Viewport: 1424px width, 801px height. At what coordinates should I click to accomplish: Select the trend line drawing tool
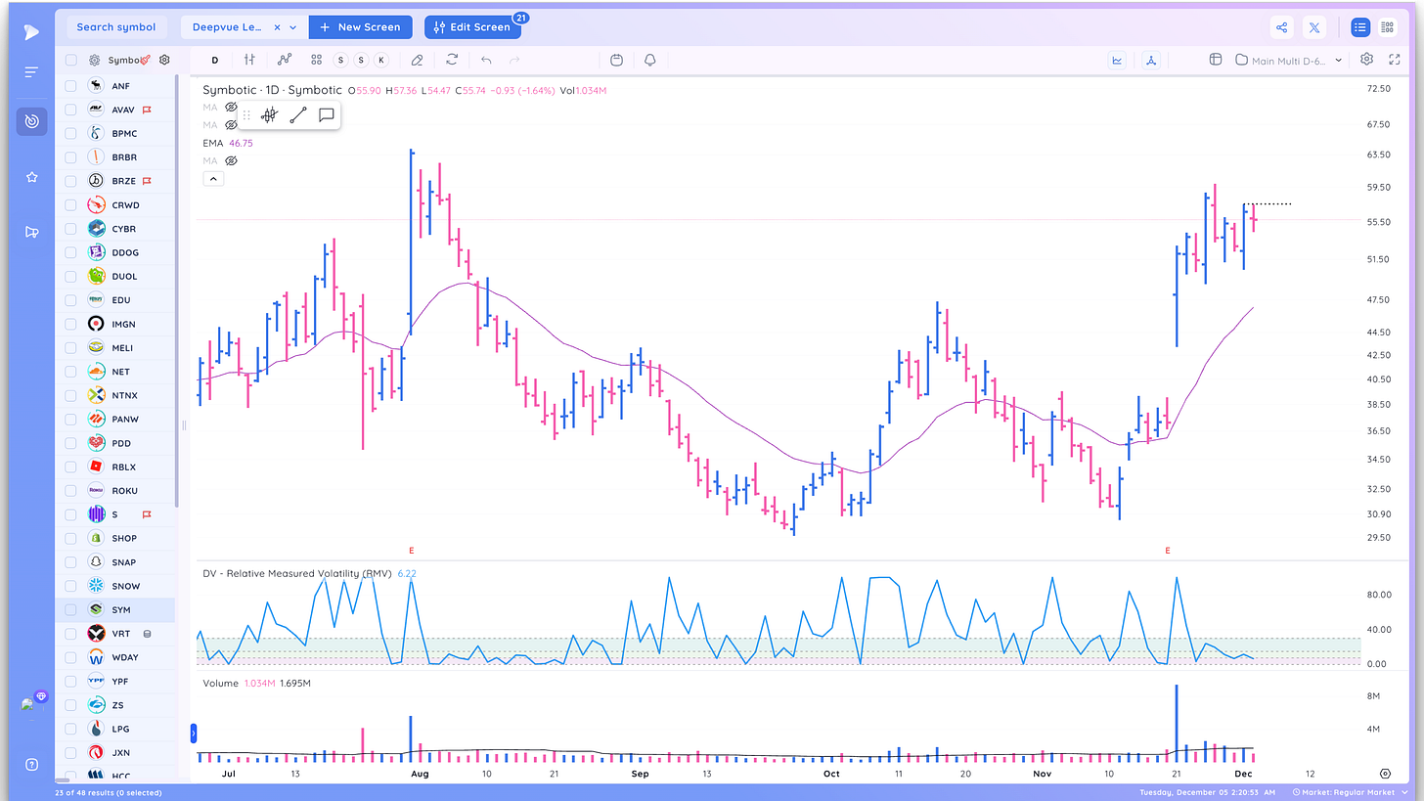(298, 114)
